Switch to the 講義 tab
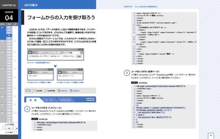The width and height of the screenshot is (220, 139). 49,100
